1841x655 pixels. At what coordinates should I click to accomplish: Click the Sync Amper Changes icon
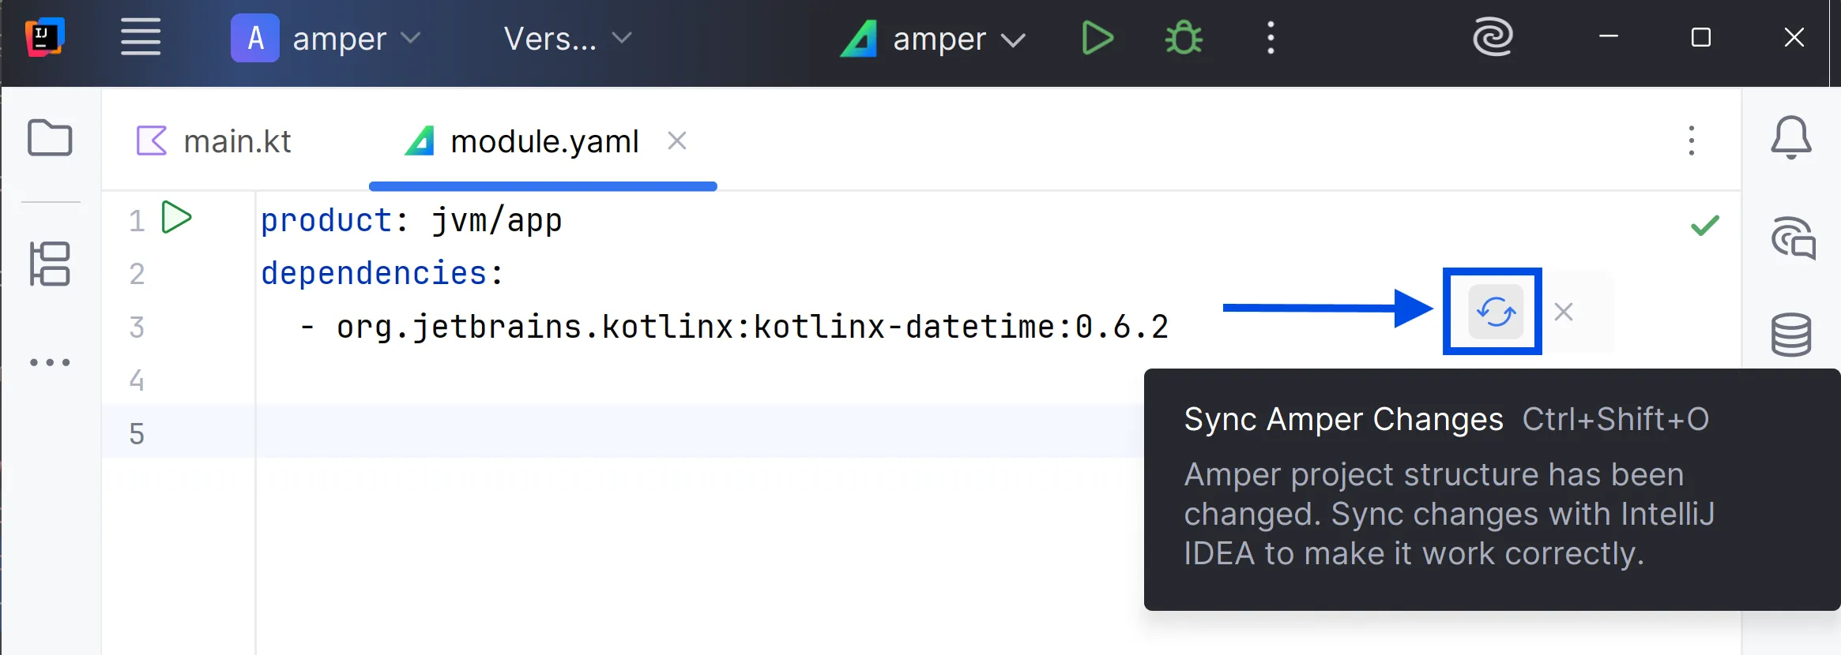click(x=1495, y=312)
